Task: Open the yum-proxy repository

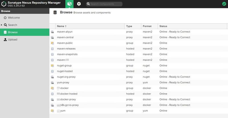Action: tap(63, 82)
